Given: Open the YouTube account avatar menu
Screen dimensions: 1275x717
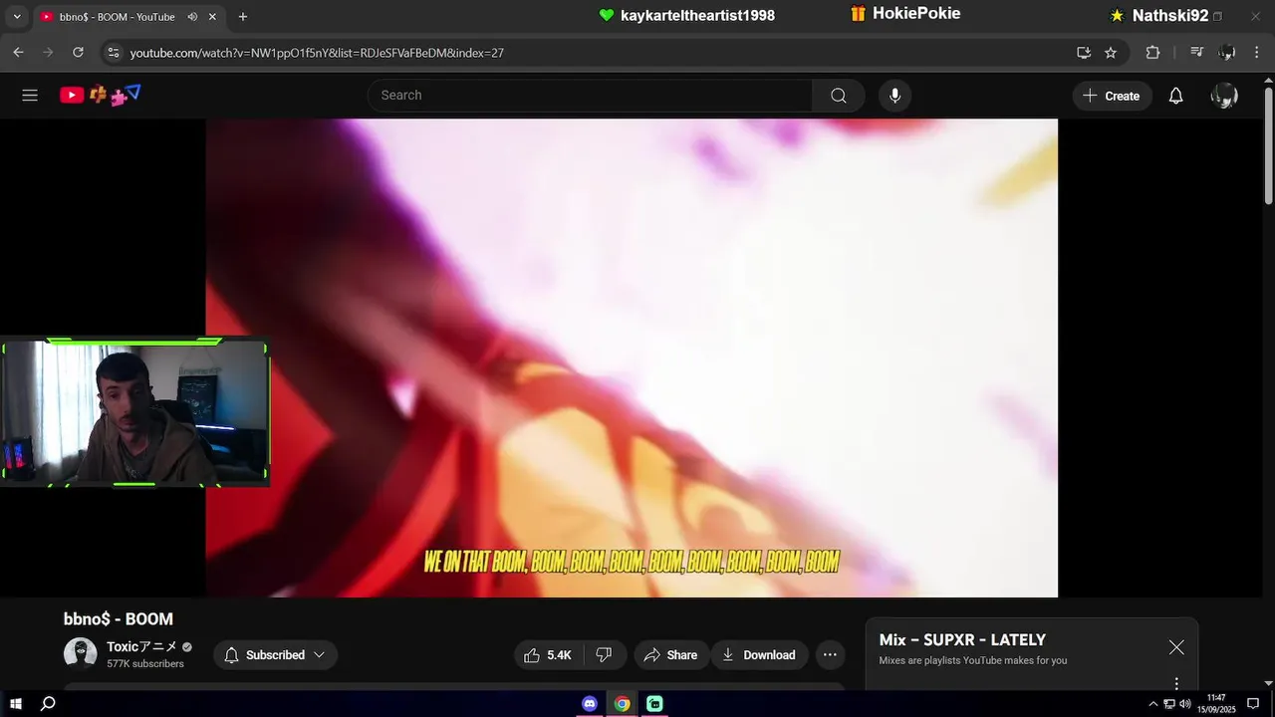Looking at the screenshot, I should [1224, 96].
